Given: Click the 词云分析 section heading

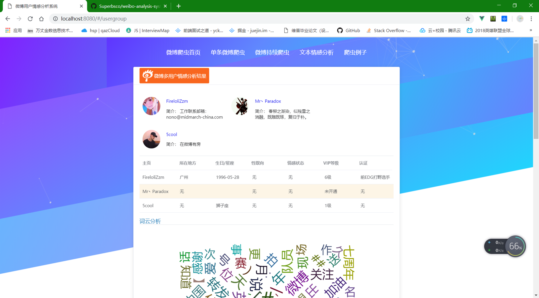Looking at the screenshot, I should click(x=150, y=221).
